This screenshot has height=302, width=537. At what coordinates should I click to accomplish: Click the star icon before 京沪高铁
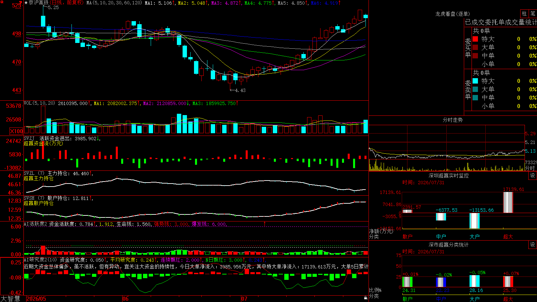point(26,3)
